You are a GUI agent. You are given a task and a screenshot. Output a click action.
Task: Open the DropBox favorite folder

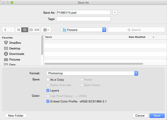15,43
